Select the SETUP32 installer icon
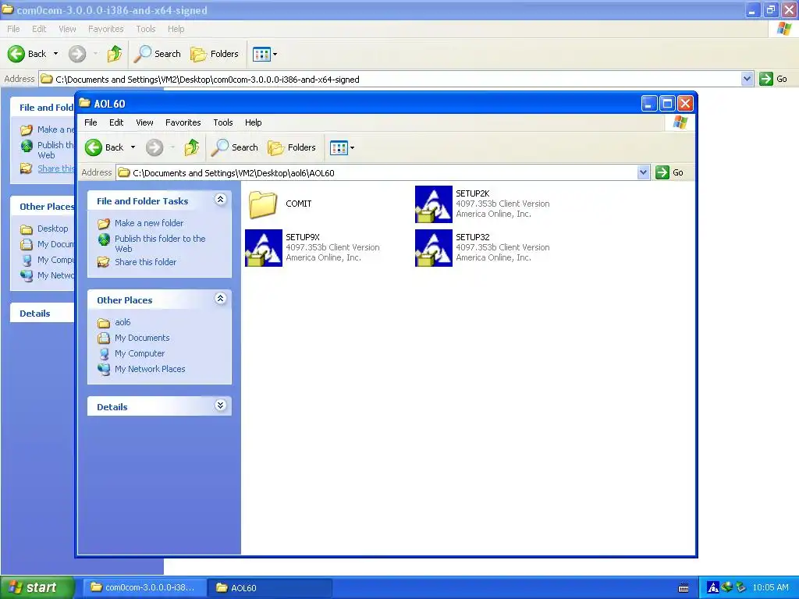Image resolution: width=799 pixels, height=599 pixels. click(x=434, y=248)
